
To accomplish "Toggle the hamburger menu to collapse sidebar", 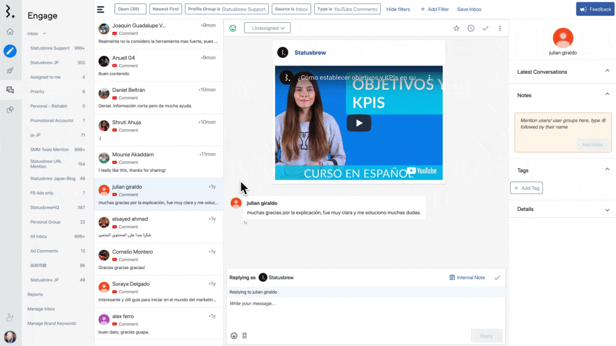I will [100, 9].
